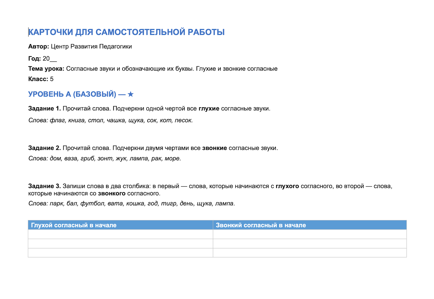Click the Тема урока line
434x299 pixels.
[x=153, y=69]
